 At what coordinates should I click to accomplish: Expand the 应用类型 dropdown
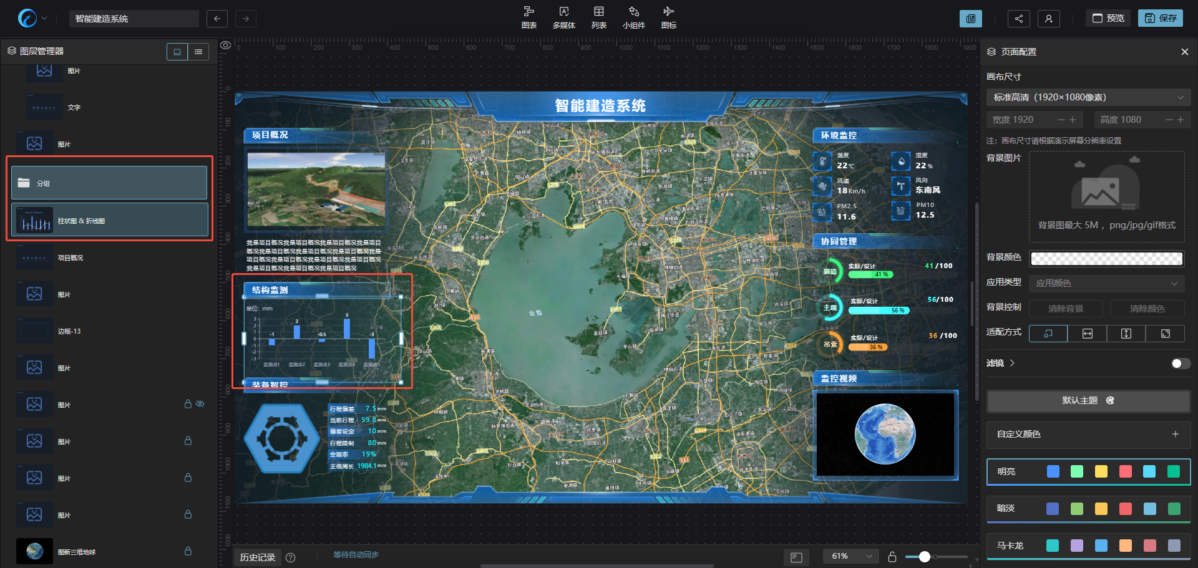pyautogui.click(x=1106, y=283)
